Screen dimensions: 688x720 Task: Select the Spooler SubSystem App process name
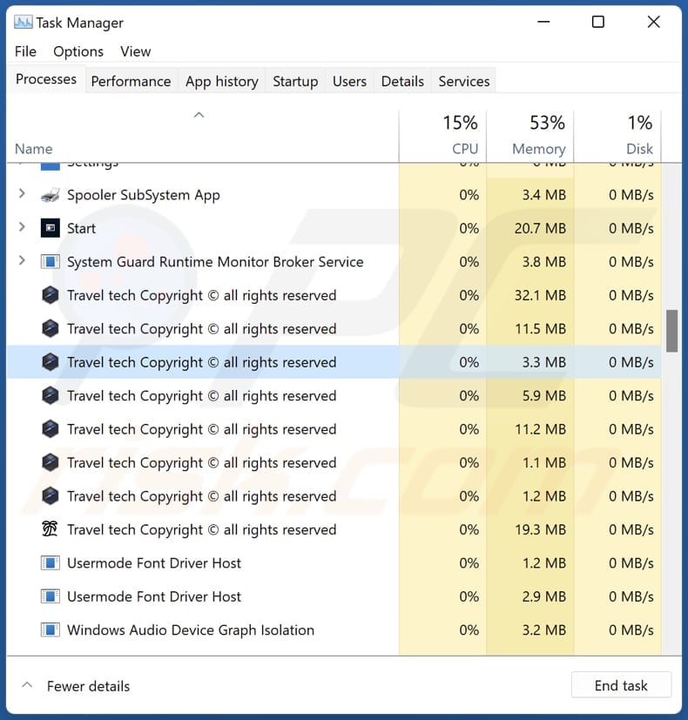pos(144,195)
